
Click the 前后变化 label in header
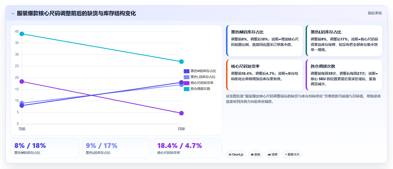[x=375, y=13]
